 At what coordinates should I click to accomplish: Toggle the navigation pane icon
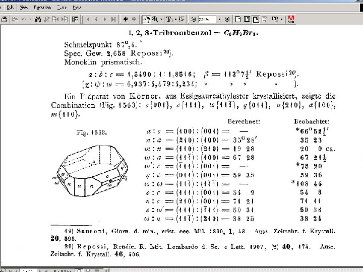point(75,19)
